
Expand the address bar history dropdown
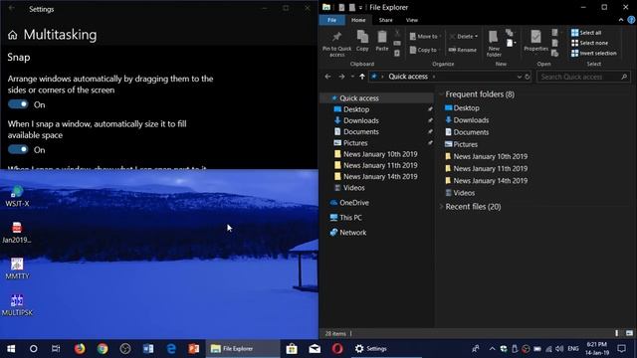click(519, 77)
